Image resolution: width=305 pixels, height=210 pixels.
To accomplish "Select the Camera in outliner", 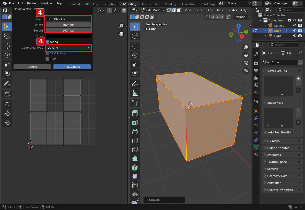I will point(279,26).
